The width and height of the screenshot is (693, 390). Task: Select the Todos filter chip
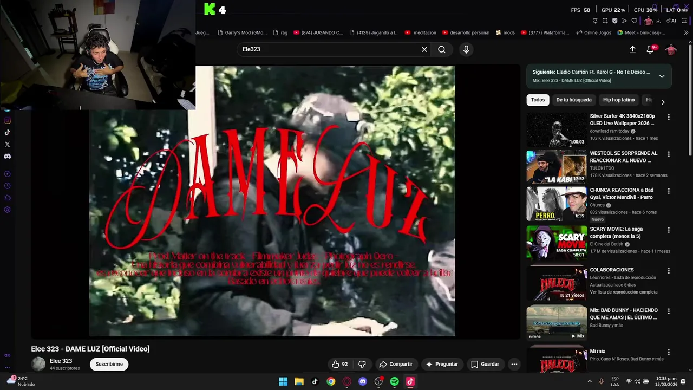tap(538, 100)
